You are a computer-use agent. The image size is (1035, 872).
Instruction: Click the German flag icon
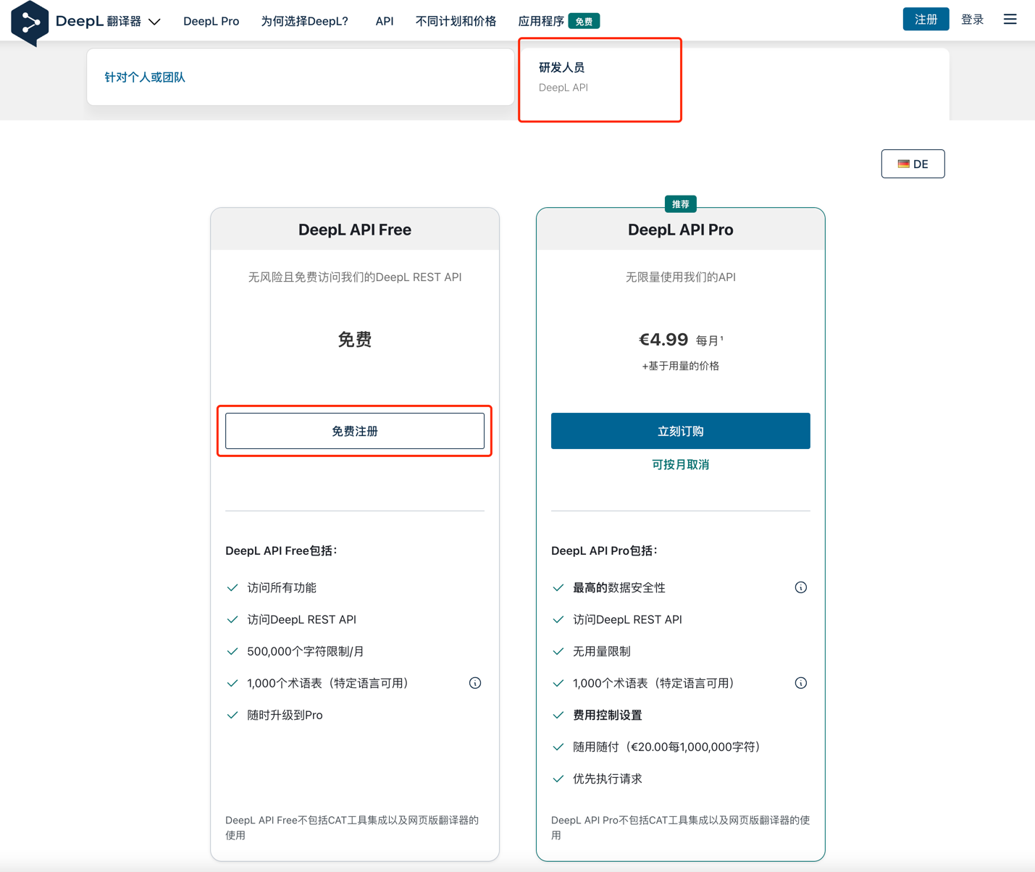pyautogui.click(x=903, y=164)
